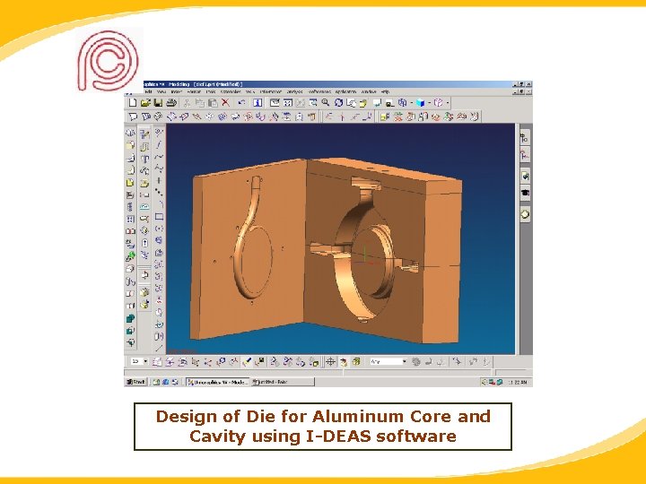Select the Spline curve tool icon
The image size is (646, 484).
159,156
